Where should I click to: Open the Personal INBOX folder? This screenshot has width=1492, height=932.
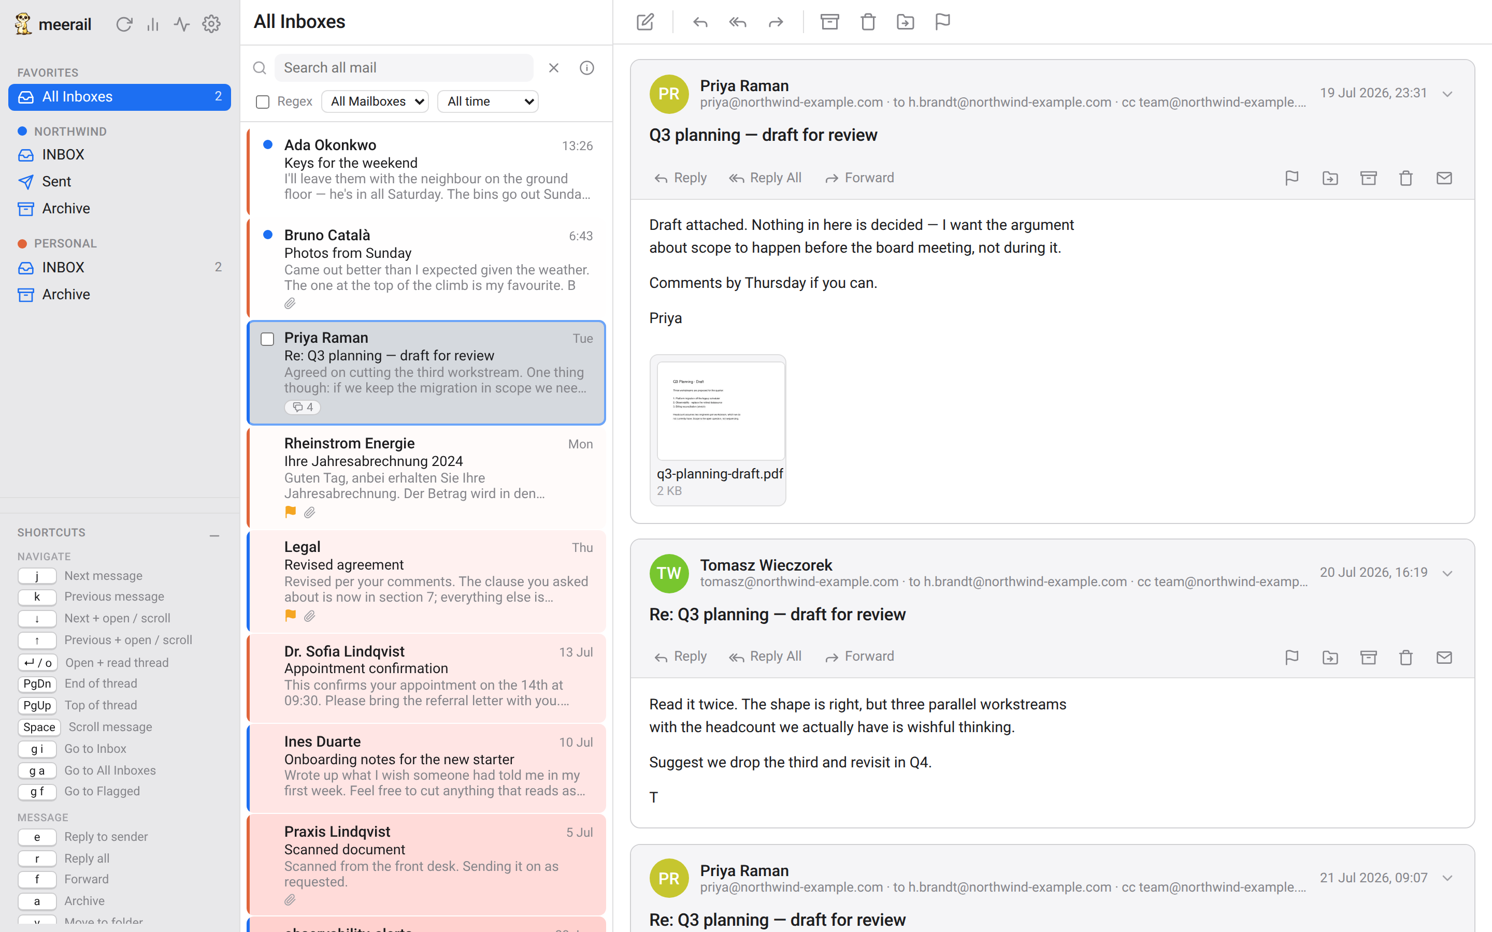click(120, 267)
